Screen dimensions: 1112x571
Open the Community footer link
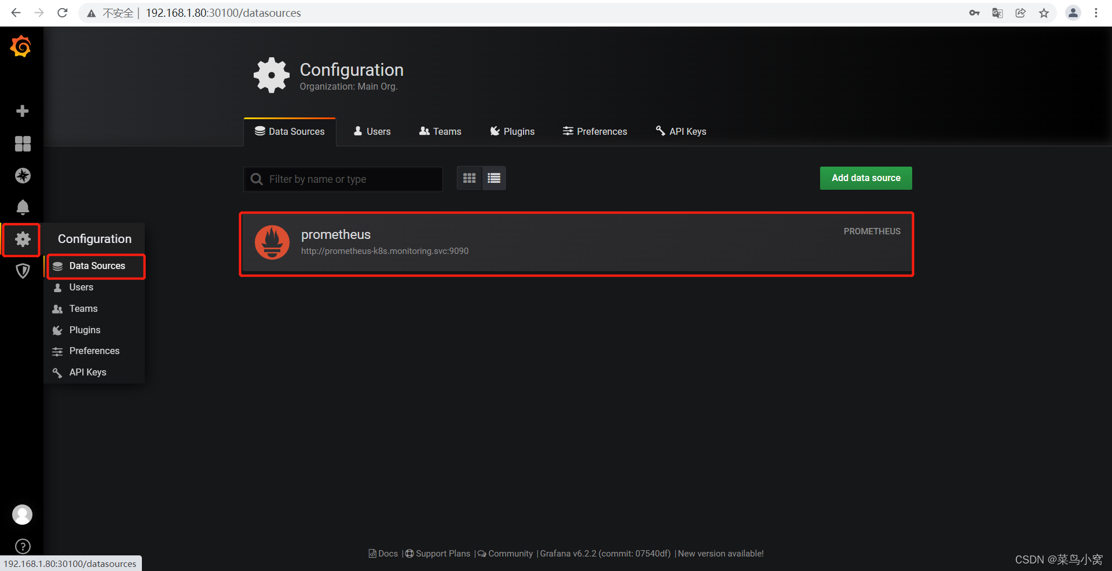pos(505,554)
